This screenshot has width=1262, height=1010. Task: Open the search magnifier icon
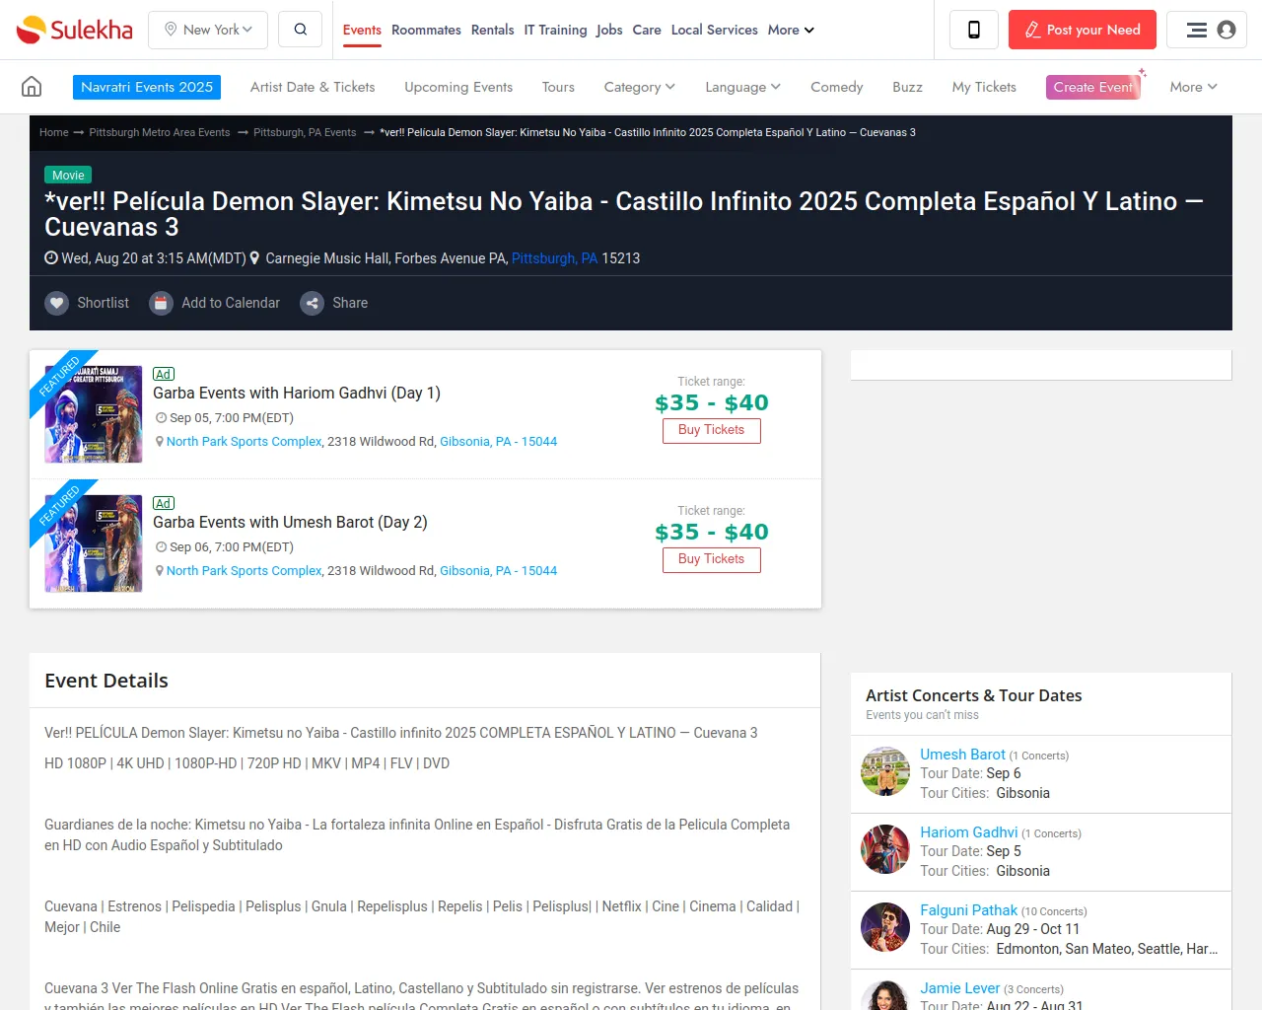point(301,30)
